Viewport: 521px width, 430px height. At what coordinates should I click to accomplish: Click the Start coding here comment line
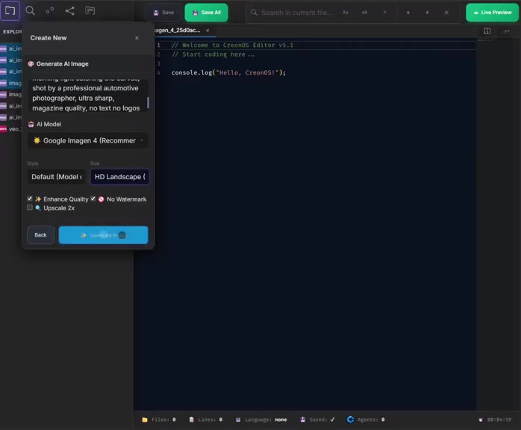pyautogui.click(x=213, y=54)
